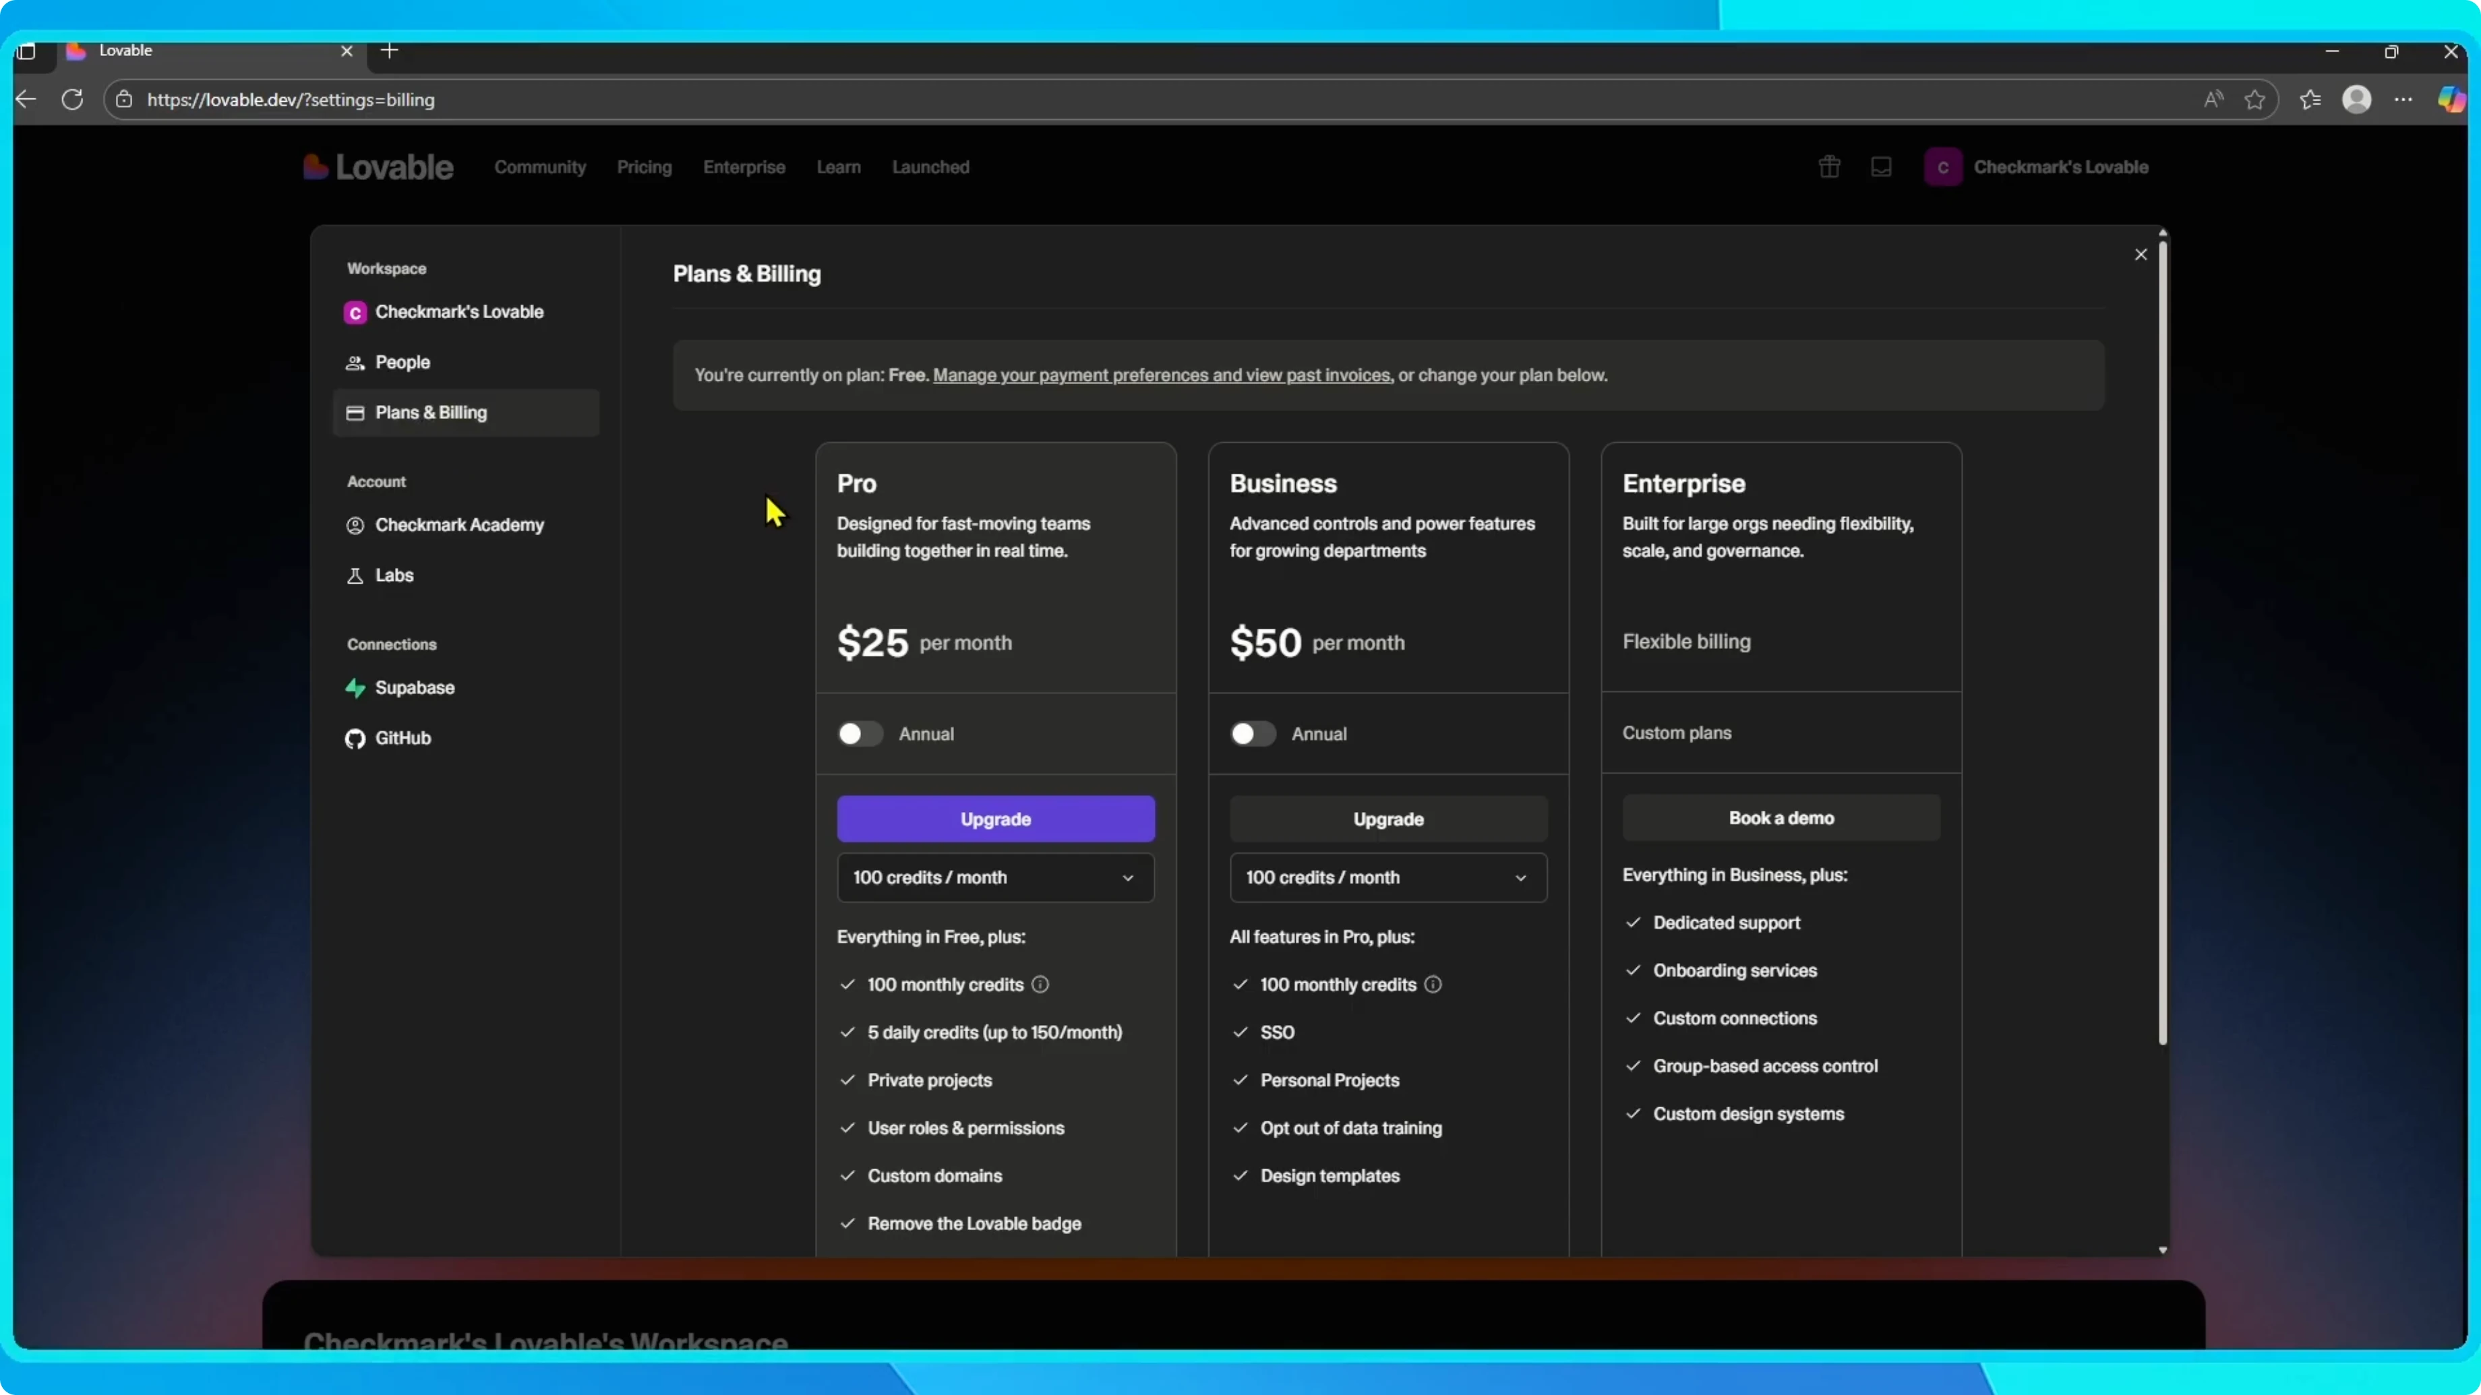The image size is (2481, 1395).
Task: Open Checkmark's Lovable workspace settings
Action: [x=465, y=312]
